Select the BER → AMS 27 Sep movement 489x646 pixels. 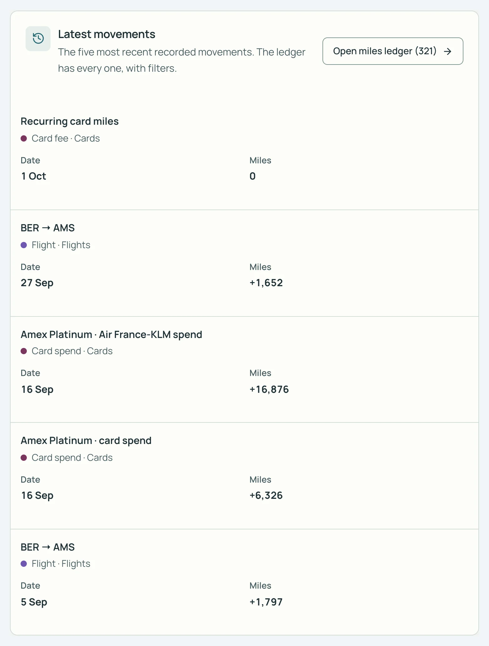244,263
